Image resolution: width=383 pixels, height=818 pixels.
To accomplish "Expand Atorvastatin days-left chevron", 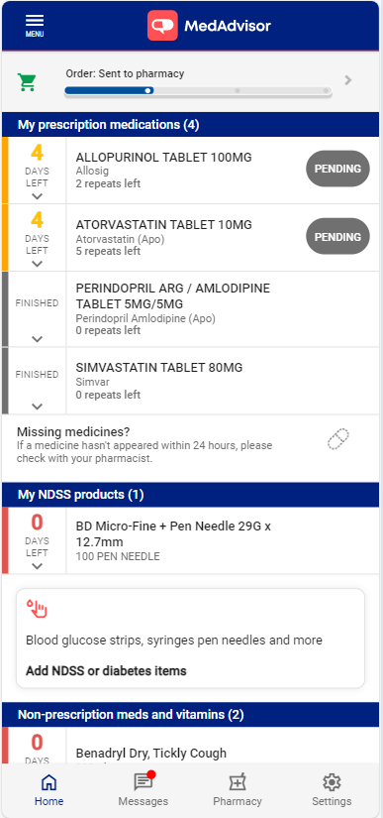I will pyautogui.click(x=37, y=264).
